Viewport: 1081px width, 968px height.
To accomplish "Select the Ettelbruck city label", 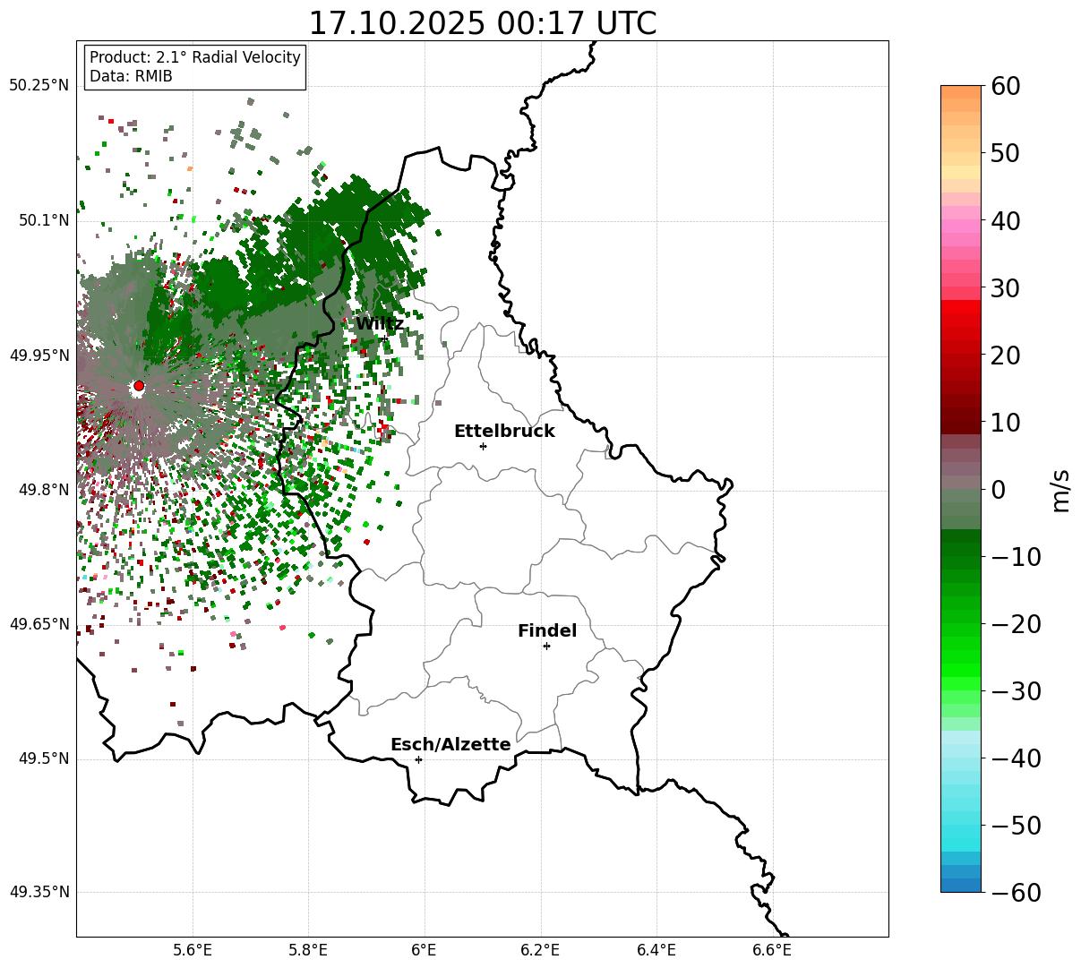I will pos(504,432).
